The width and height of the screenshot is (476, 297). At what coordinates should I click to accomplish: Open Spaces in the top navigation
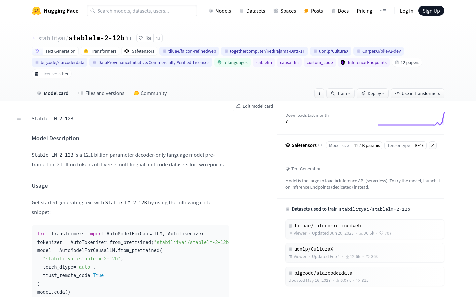284,11
